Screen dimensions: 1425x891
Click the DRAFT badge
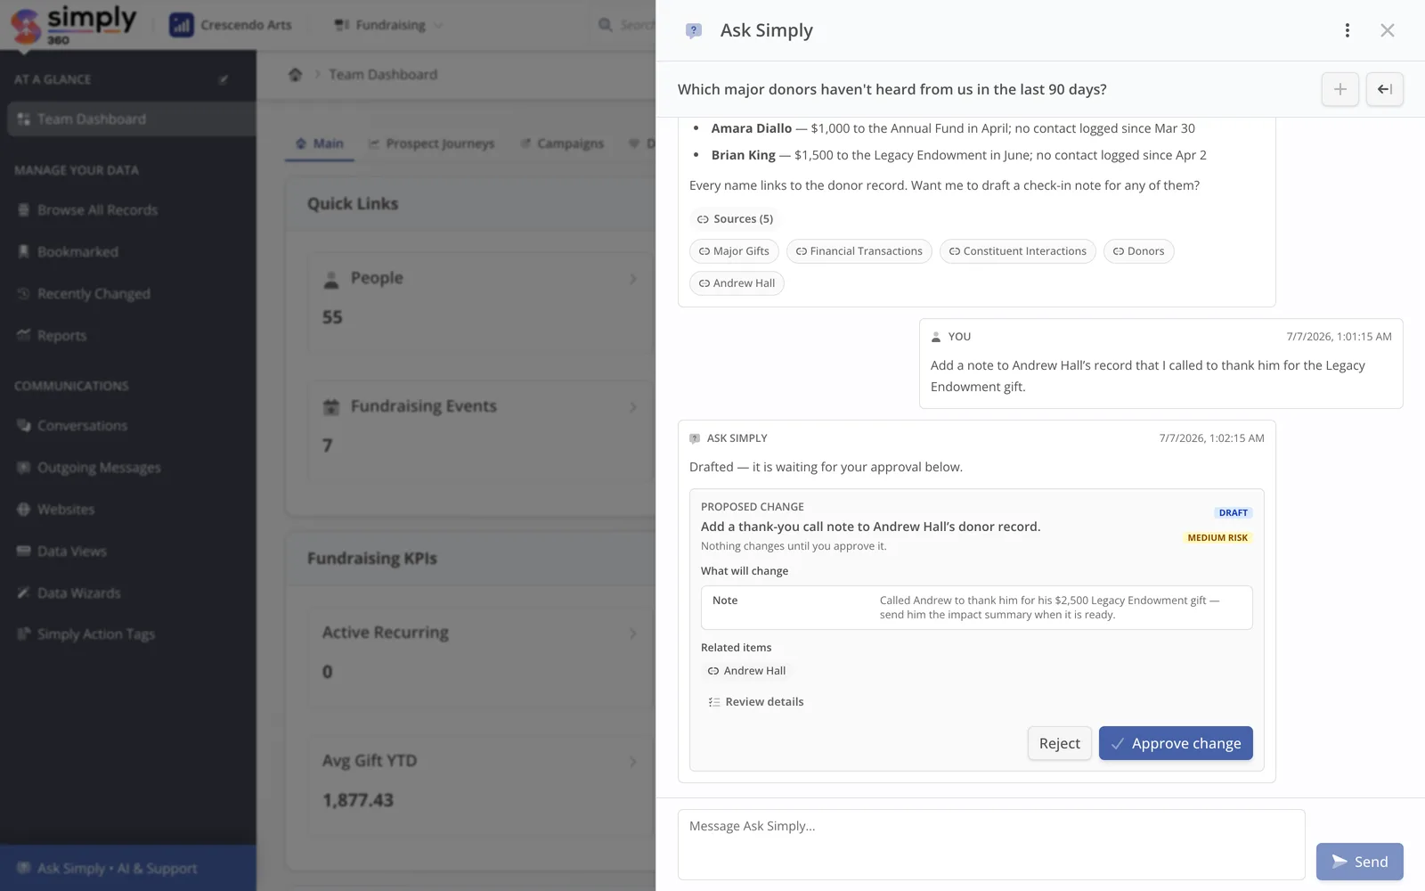tap(1234, 513)
